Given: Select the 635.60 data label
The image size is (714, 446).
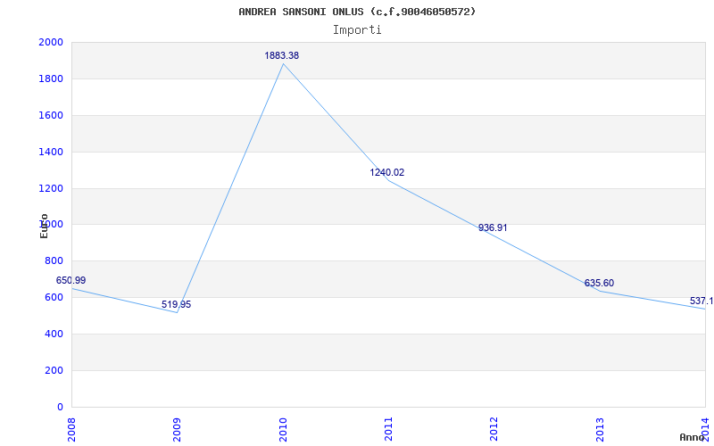Looking at the screenshot, I should point(599,283).
